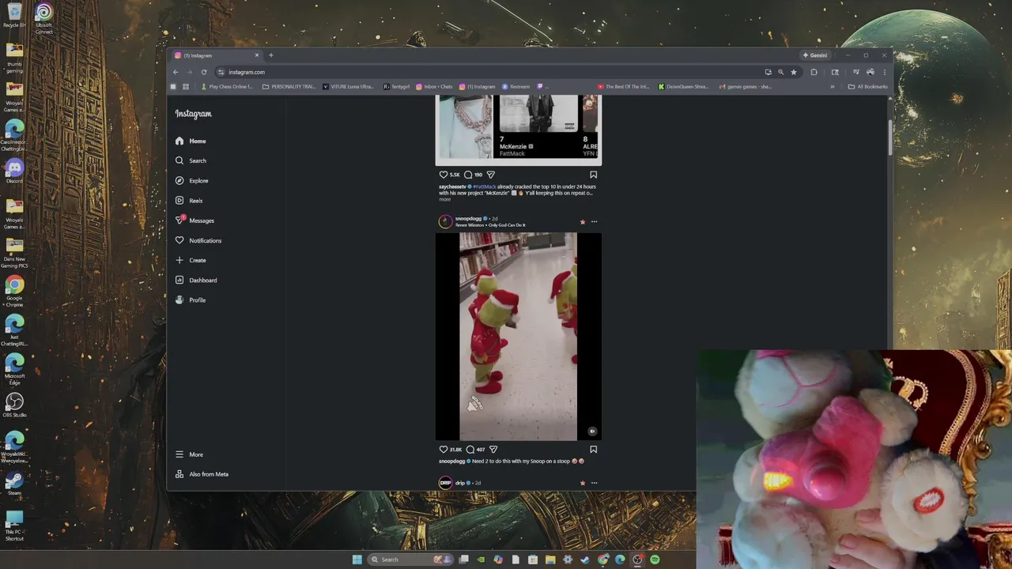The height and width of the screenshot is (569, 1012).
Task: Select the (1) Instagram browser tab
Action: click(x=216, y=55)
